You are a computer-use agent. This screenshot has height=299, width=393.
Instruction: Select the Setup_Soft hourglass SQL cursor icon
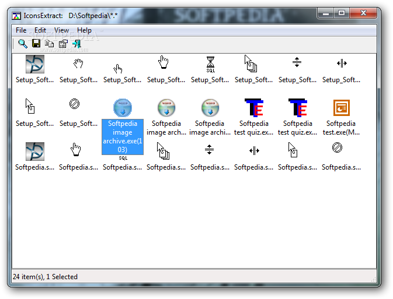[x=211, y=64]
